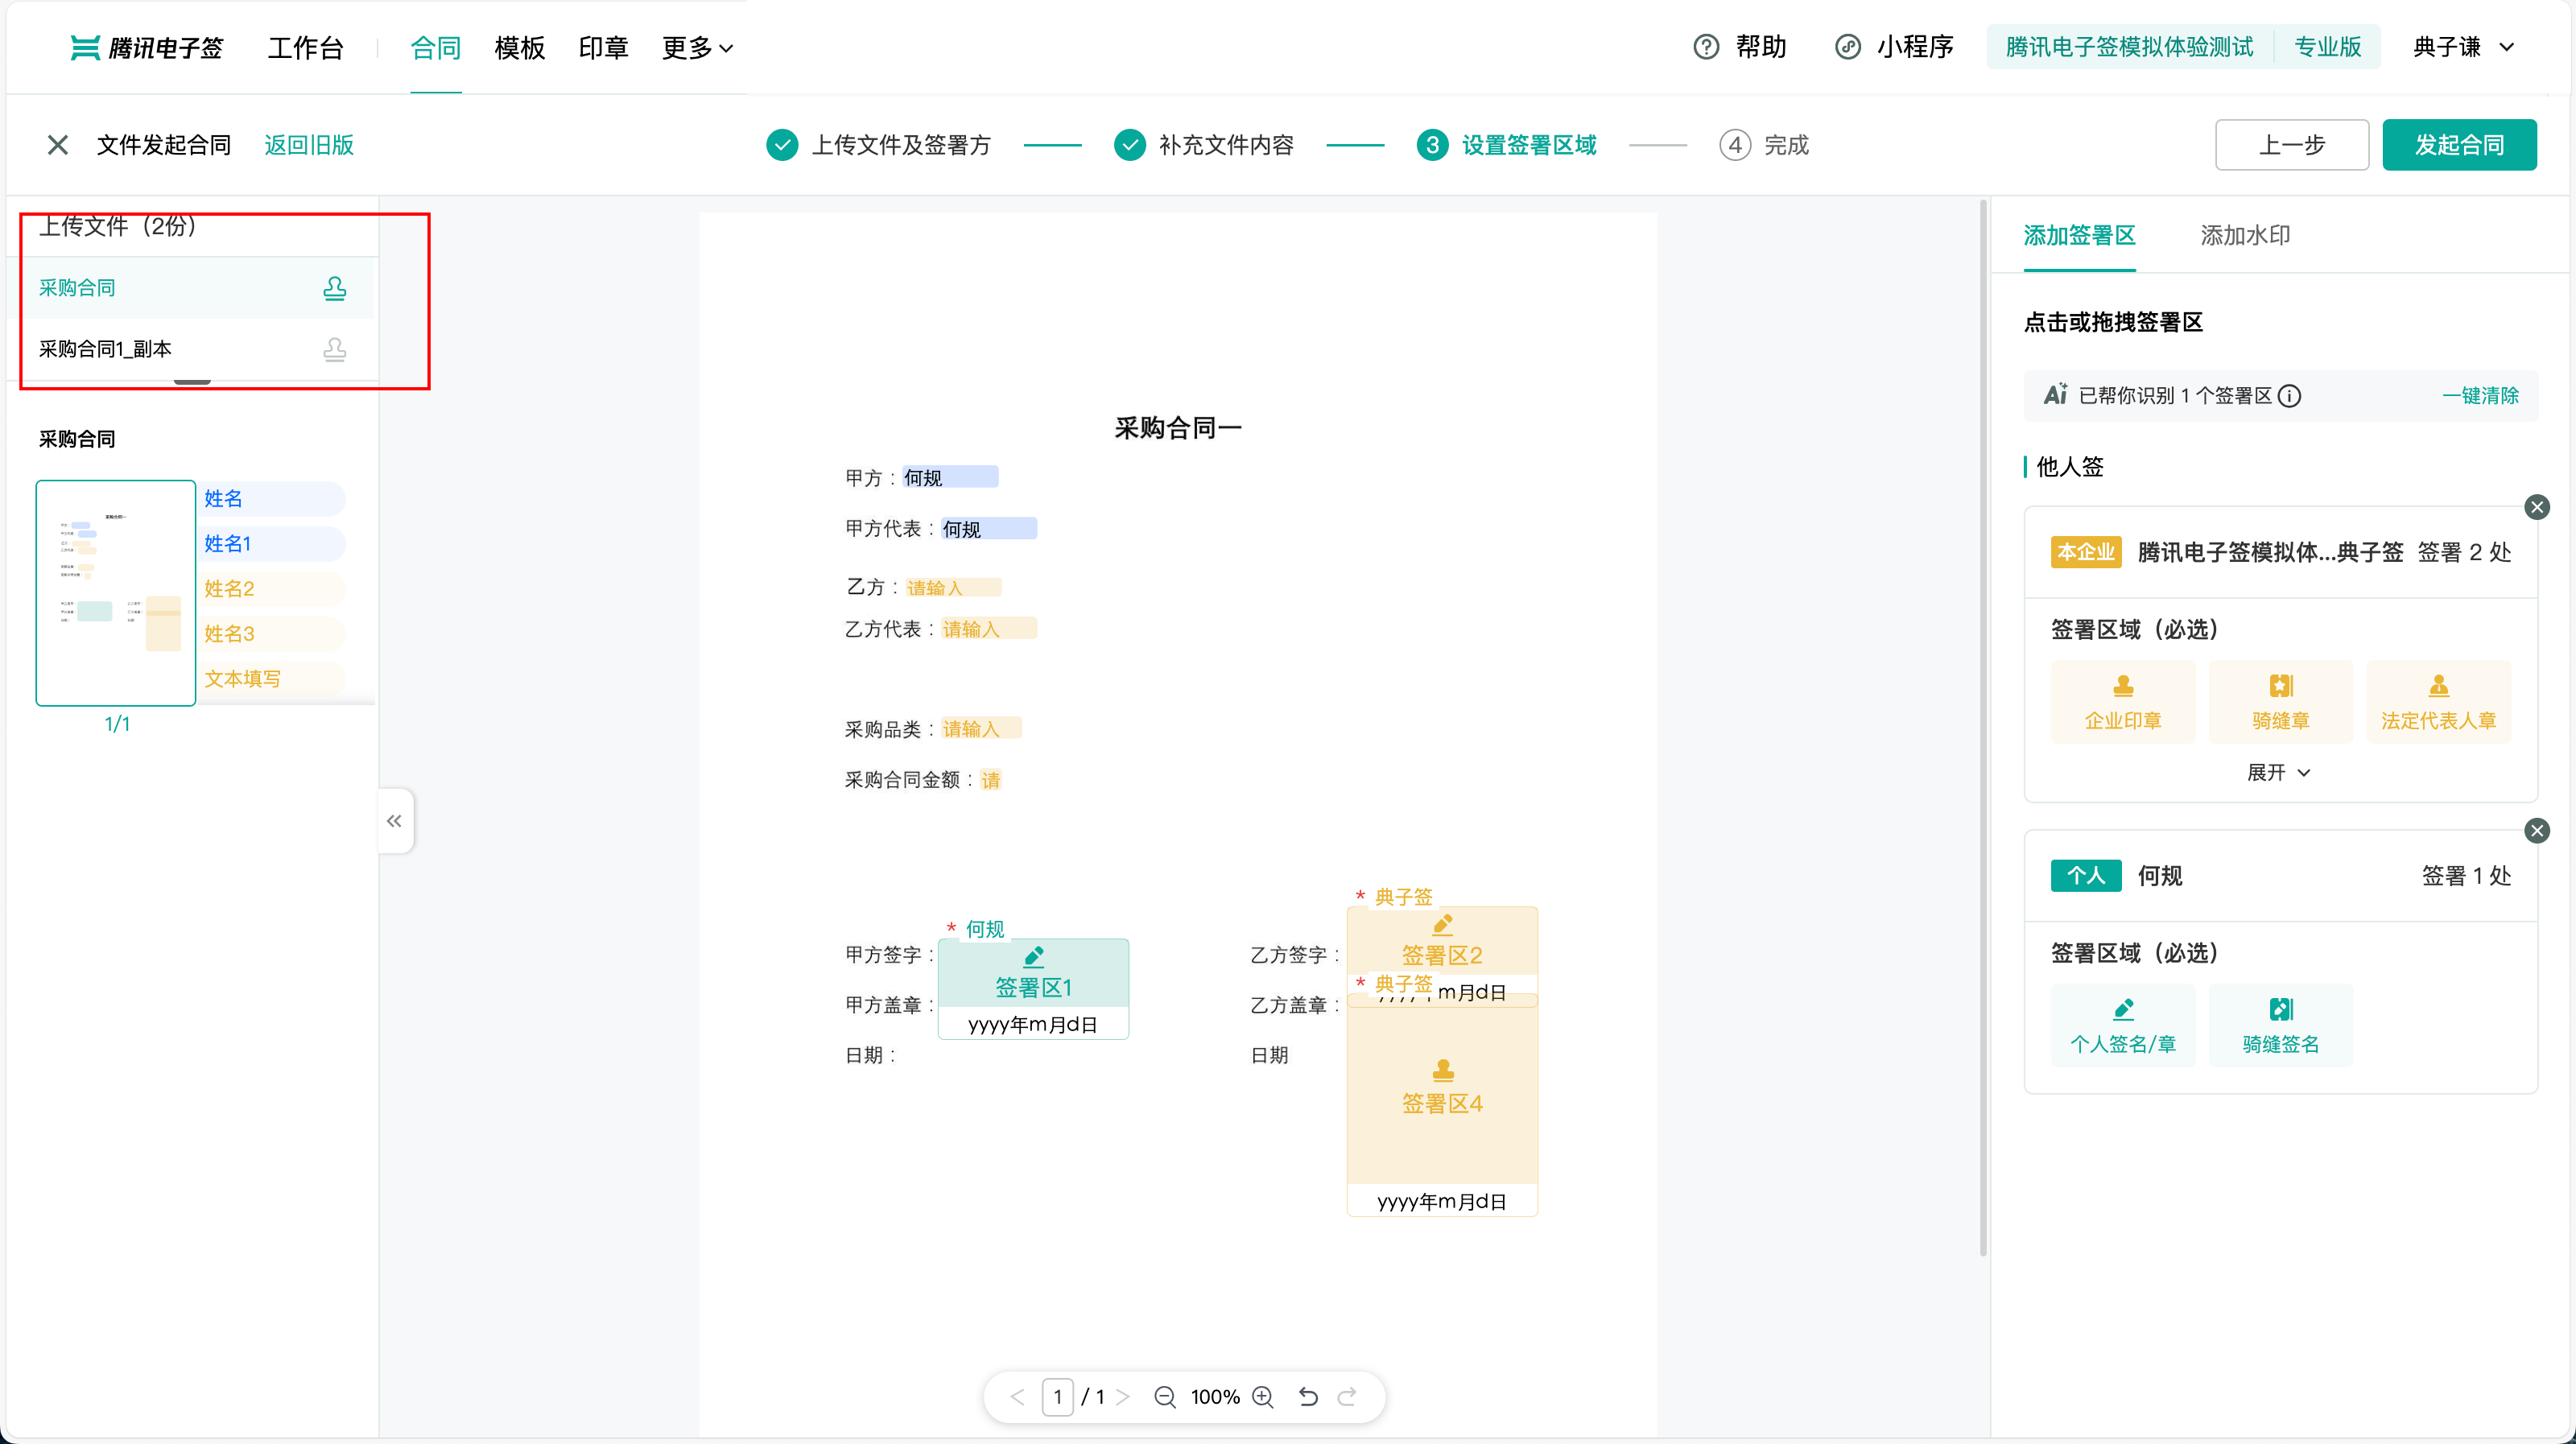Go to previous page arrow

tap(1018, 1397)
